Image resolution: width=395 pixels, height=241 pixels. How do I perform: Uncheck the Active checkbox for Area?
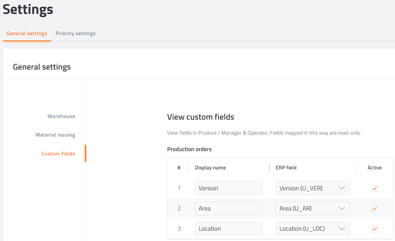(374, 209)
